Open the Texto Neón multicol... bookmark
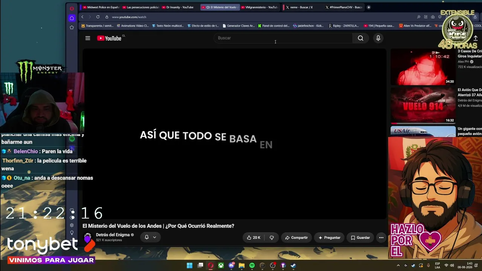 click(x=168, y=26)
